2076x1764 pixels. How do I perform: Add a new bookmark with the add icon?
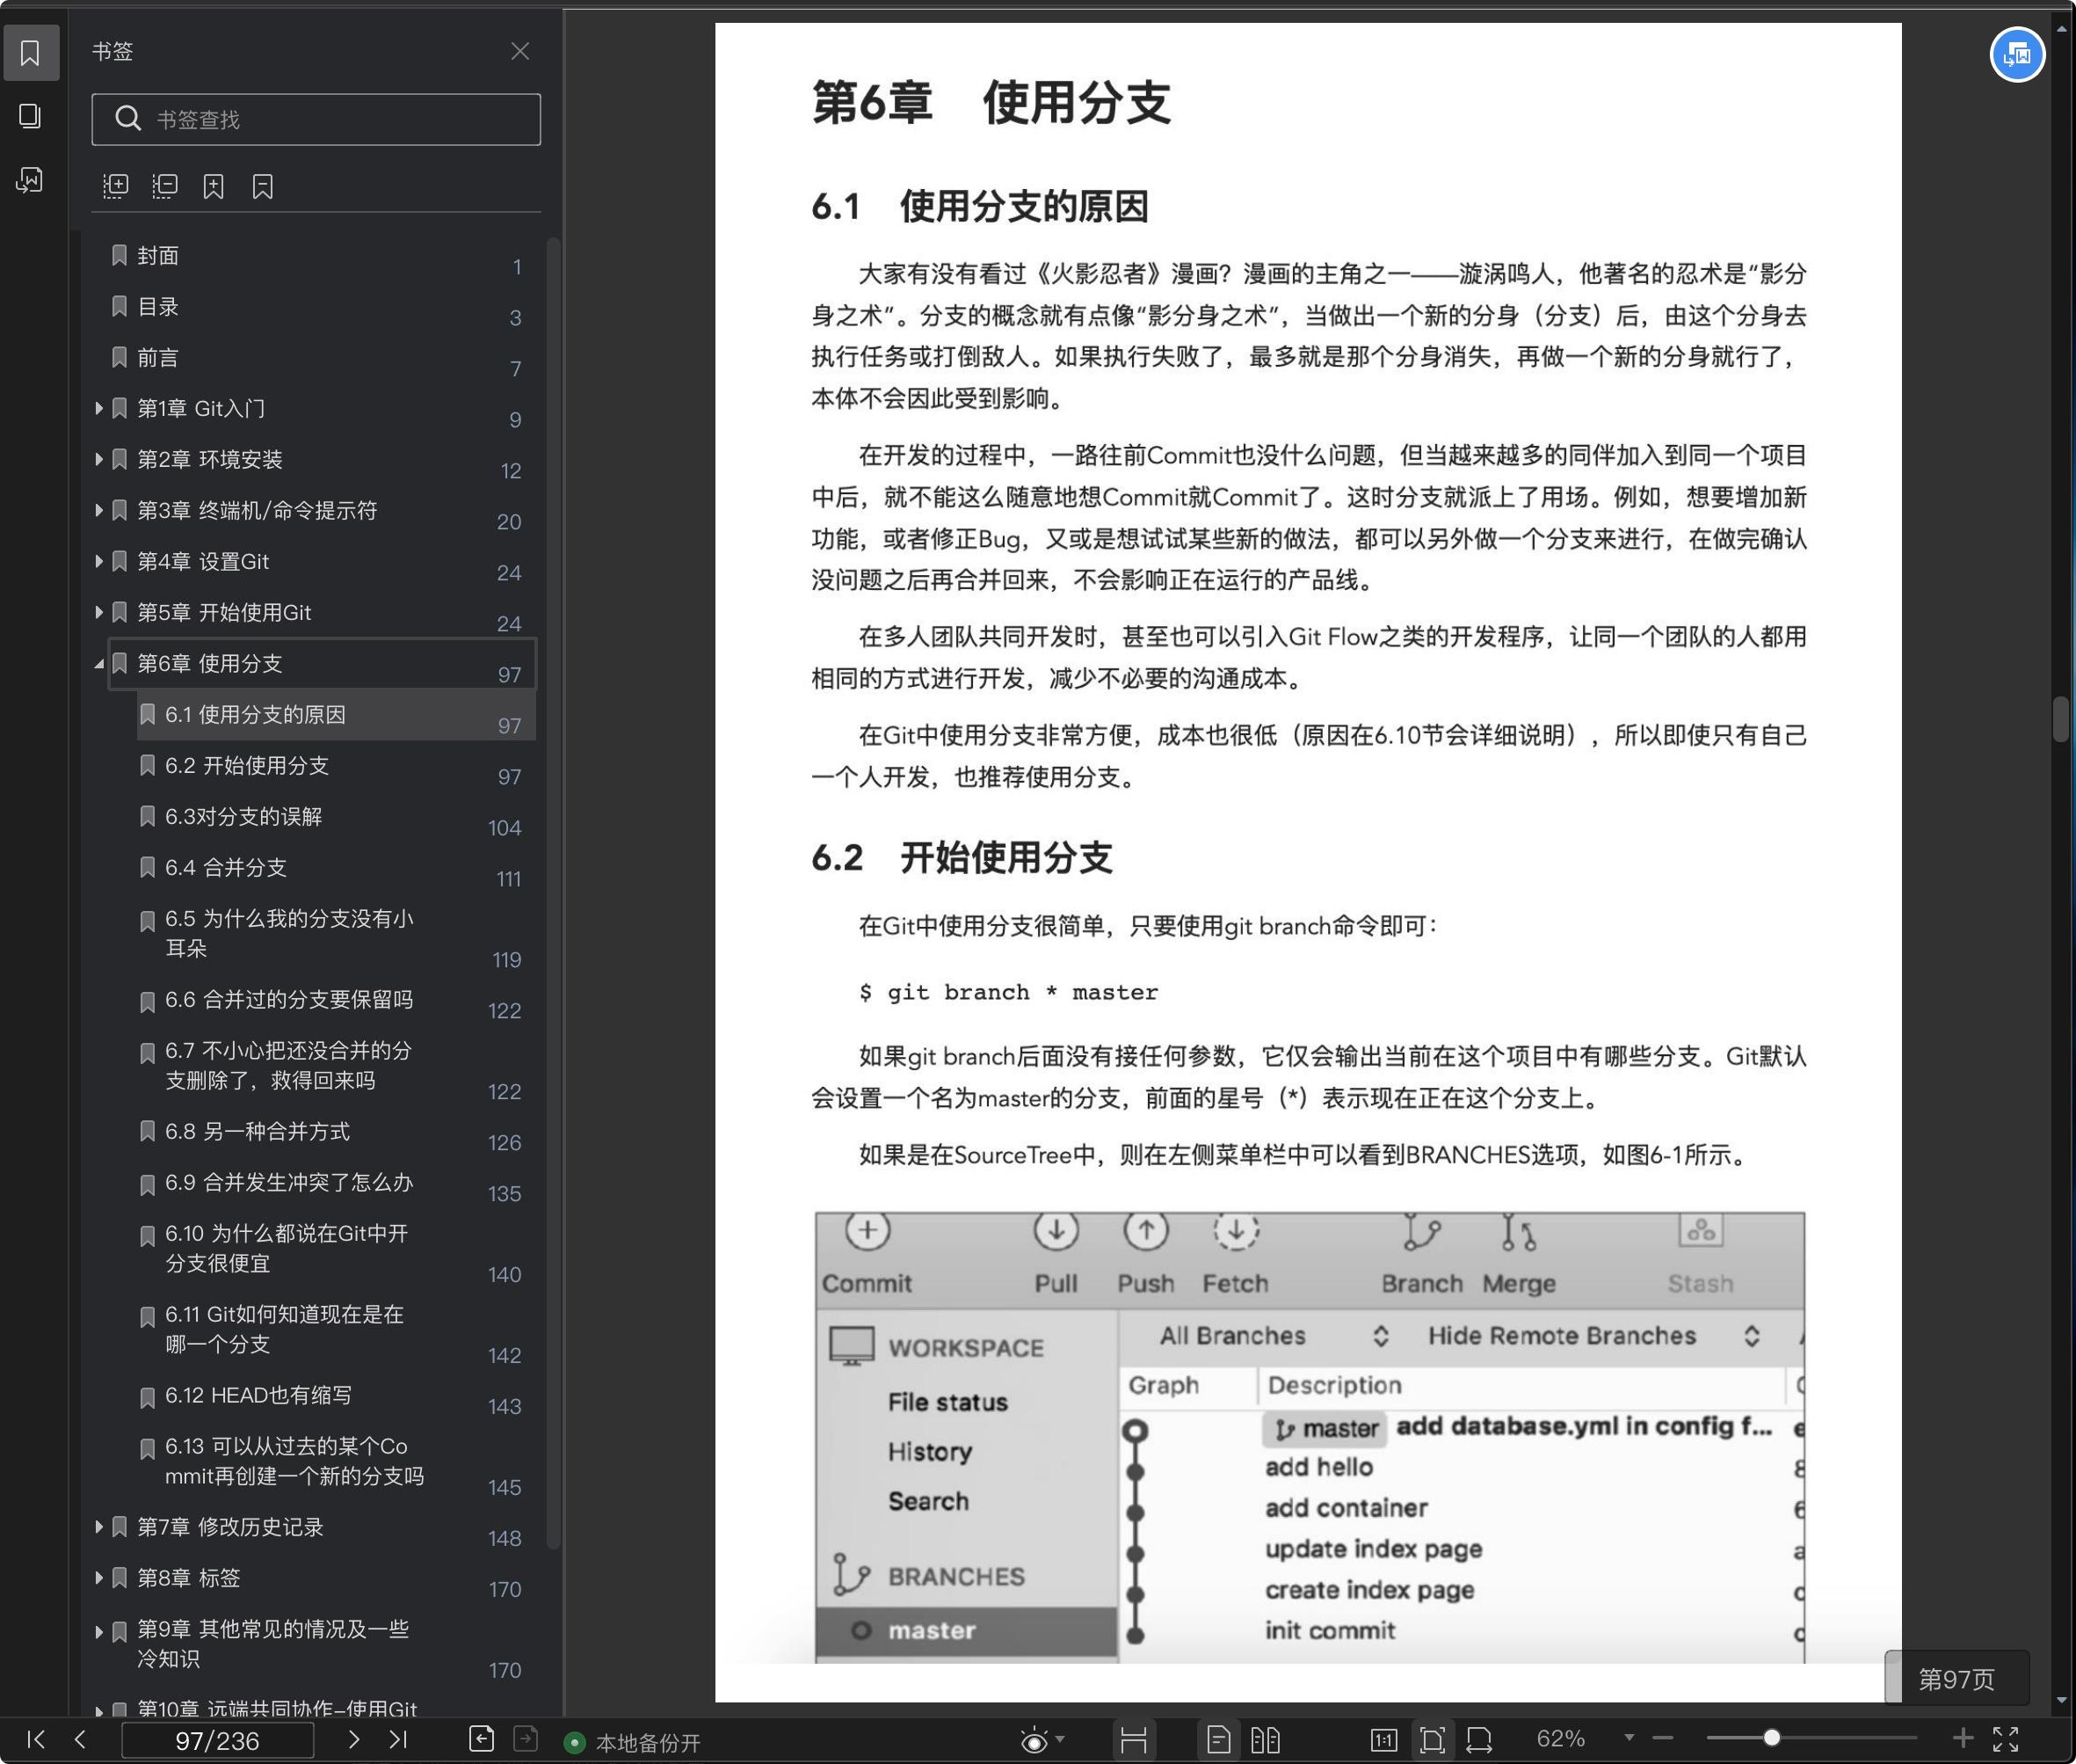[214, 186]
